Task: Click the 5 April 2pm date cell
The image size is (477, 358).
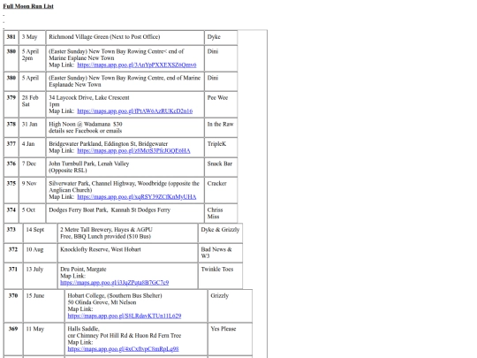Action: pos(33,58)
